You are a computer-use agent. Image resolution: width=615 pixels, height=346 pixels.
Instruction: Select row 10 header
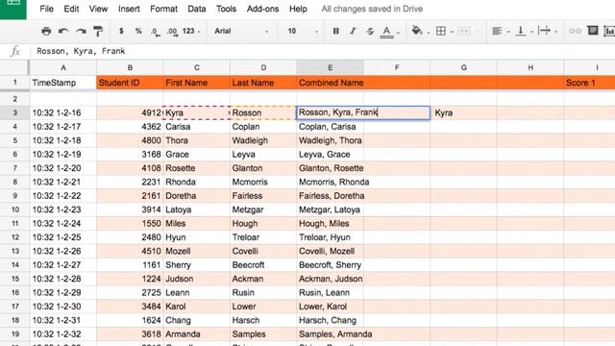coord(15,210)
